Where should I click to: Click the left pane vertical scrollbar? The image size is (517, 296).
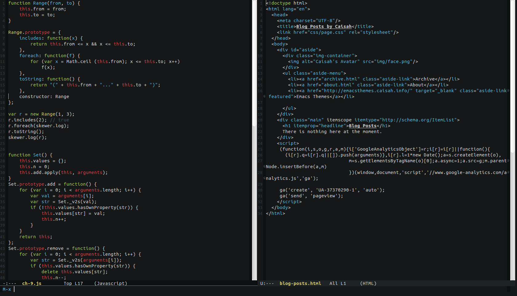[x=254, y=140]
